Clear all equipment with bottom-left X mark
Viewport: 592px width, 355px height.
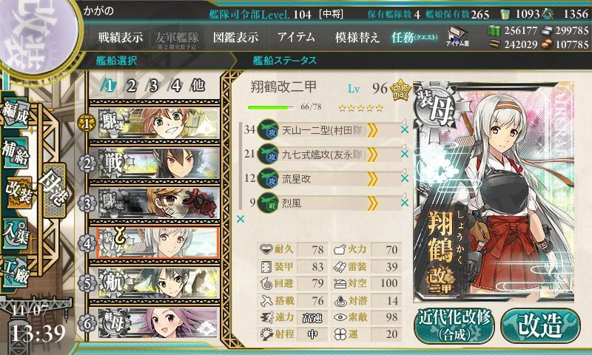pyautogui.click(x=240, y=219)
